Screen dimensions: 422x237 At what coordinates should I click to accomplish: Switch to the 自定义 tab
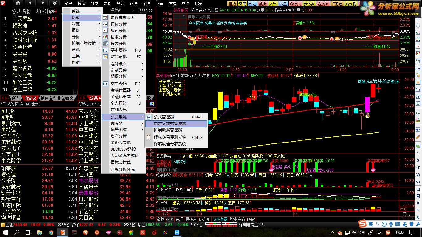coord(30,98)
